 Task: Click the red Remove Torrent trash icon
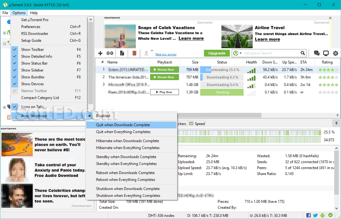pos(134,53)
